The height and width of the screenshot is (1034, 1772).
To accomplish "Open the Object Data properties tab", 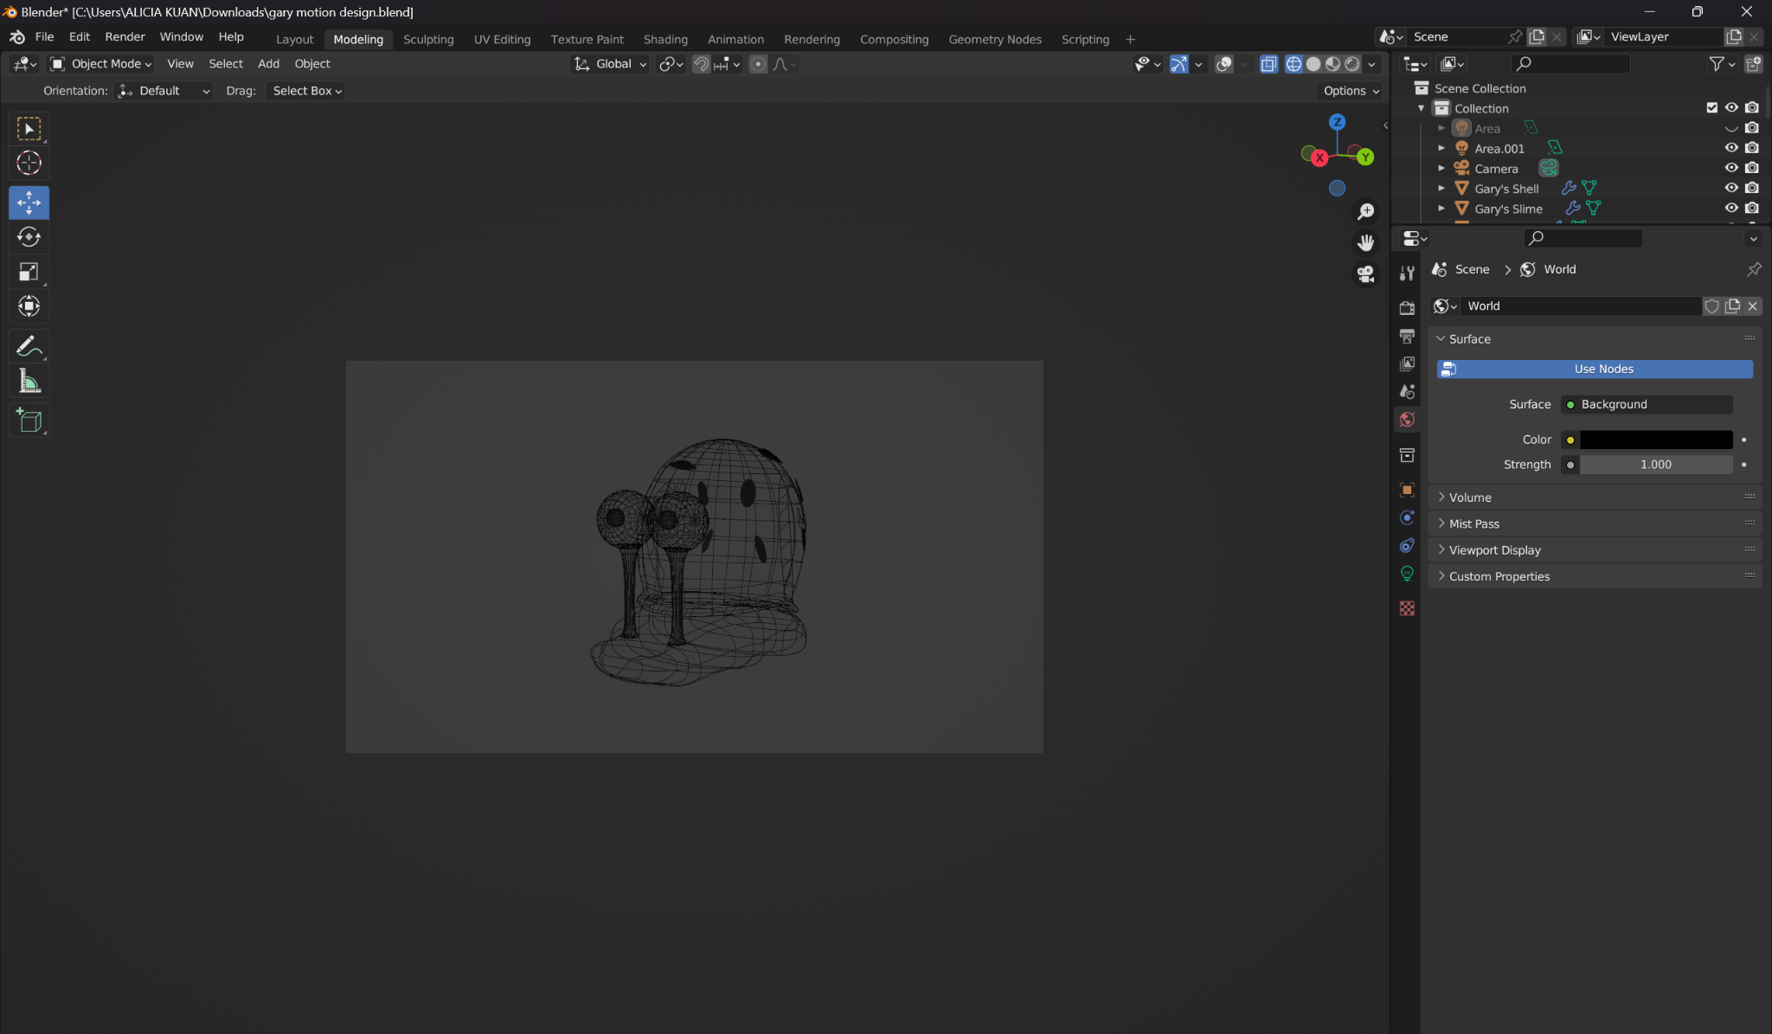I will coord(1407,573).
